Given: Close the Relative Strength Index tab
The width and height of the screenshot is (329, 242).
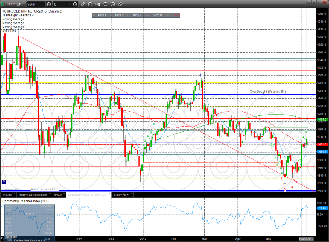Looking at the screenshot, I should tap(50, 194).
